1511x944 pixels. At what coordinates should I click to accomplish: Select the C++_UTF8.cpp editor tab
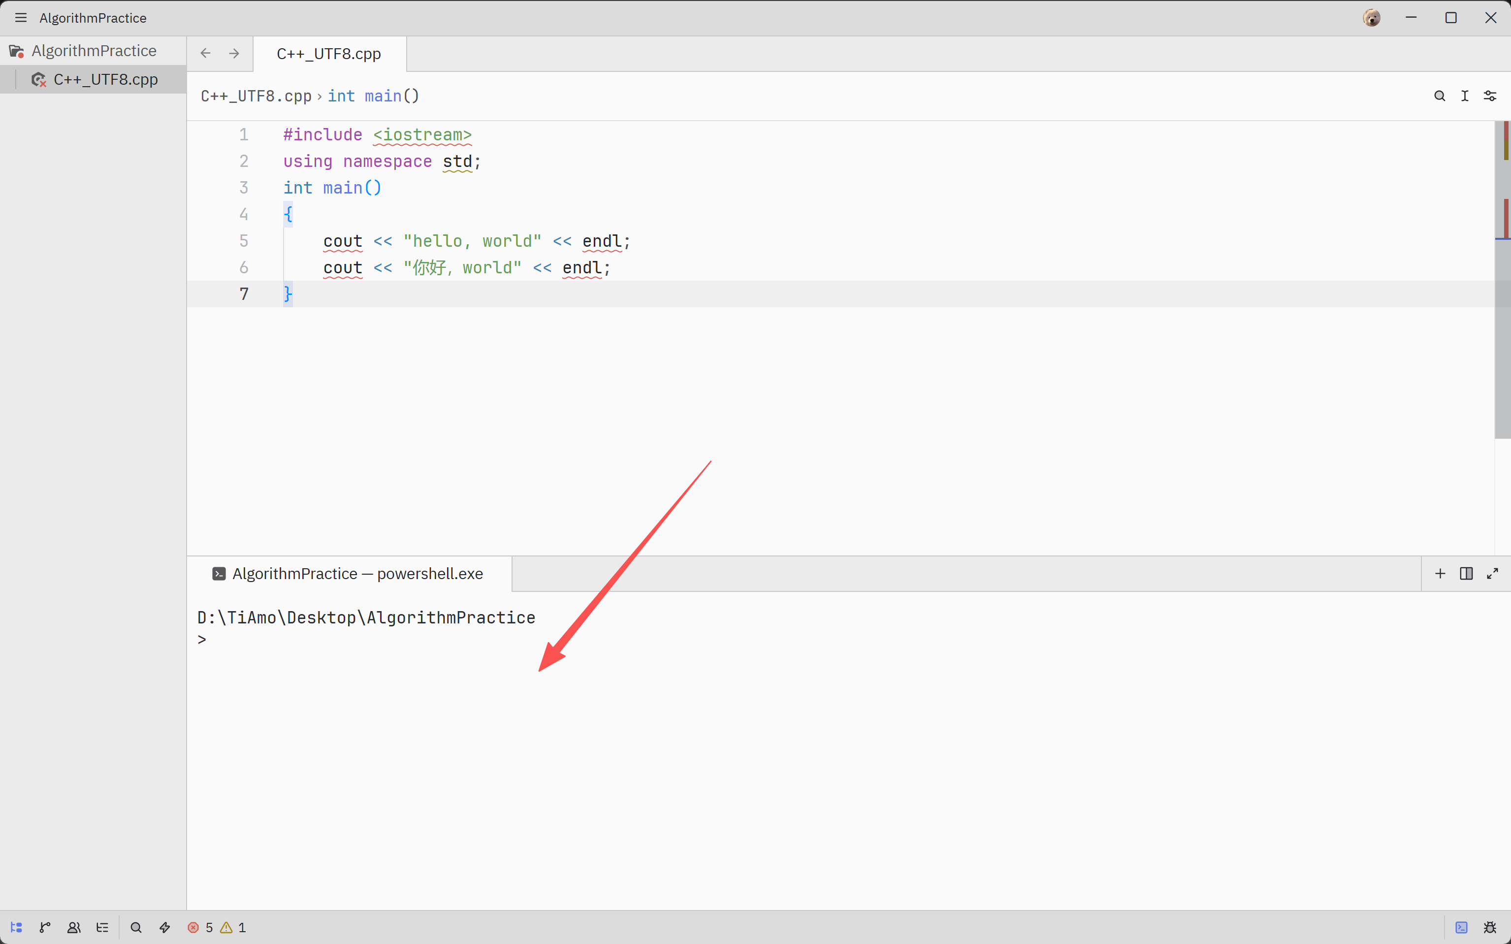[329, 54]
